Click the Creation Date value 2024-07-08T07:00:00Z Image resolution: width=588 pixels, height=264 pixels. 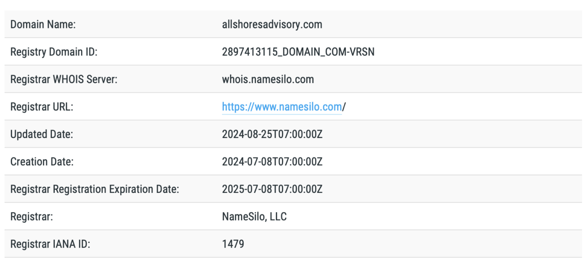[272, 162]
